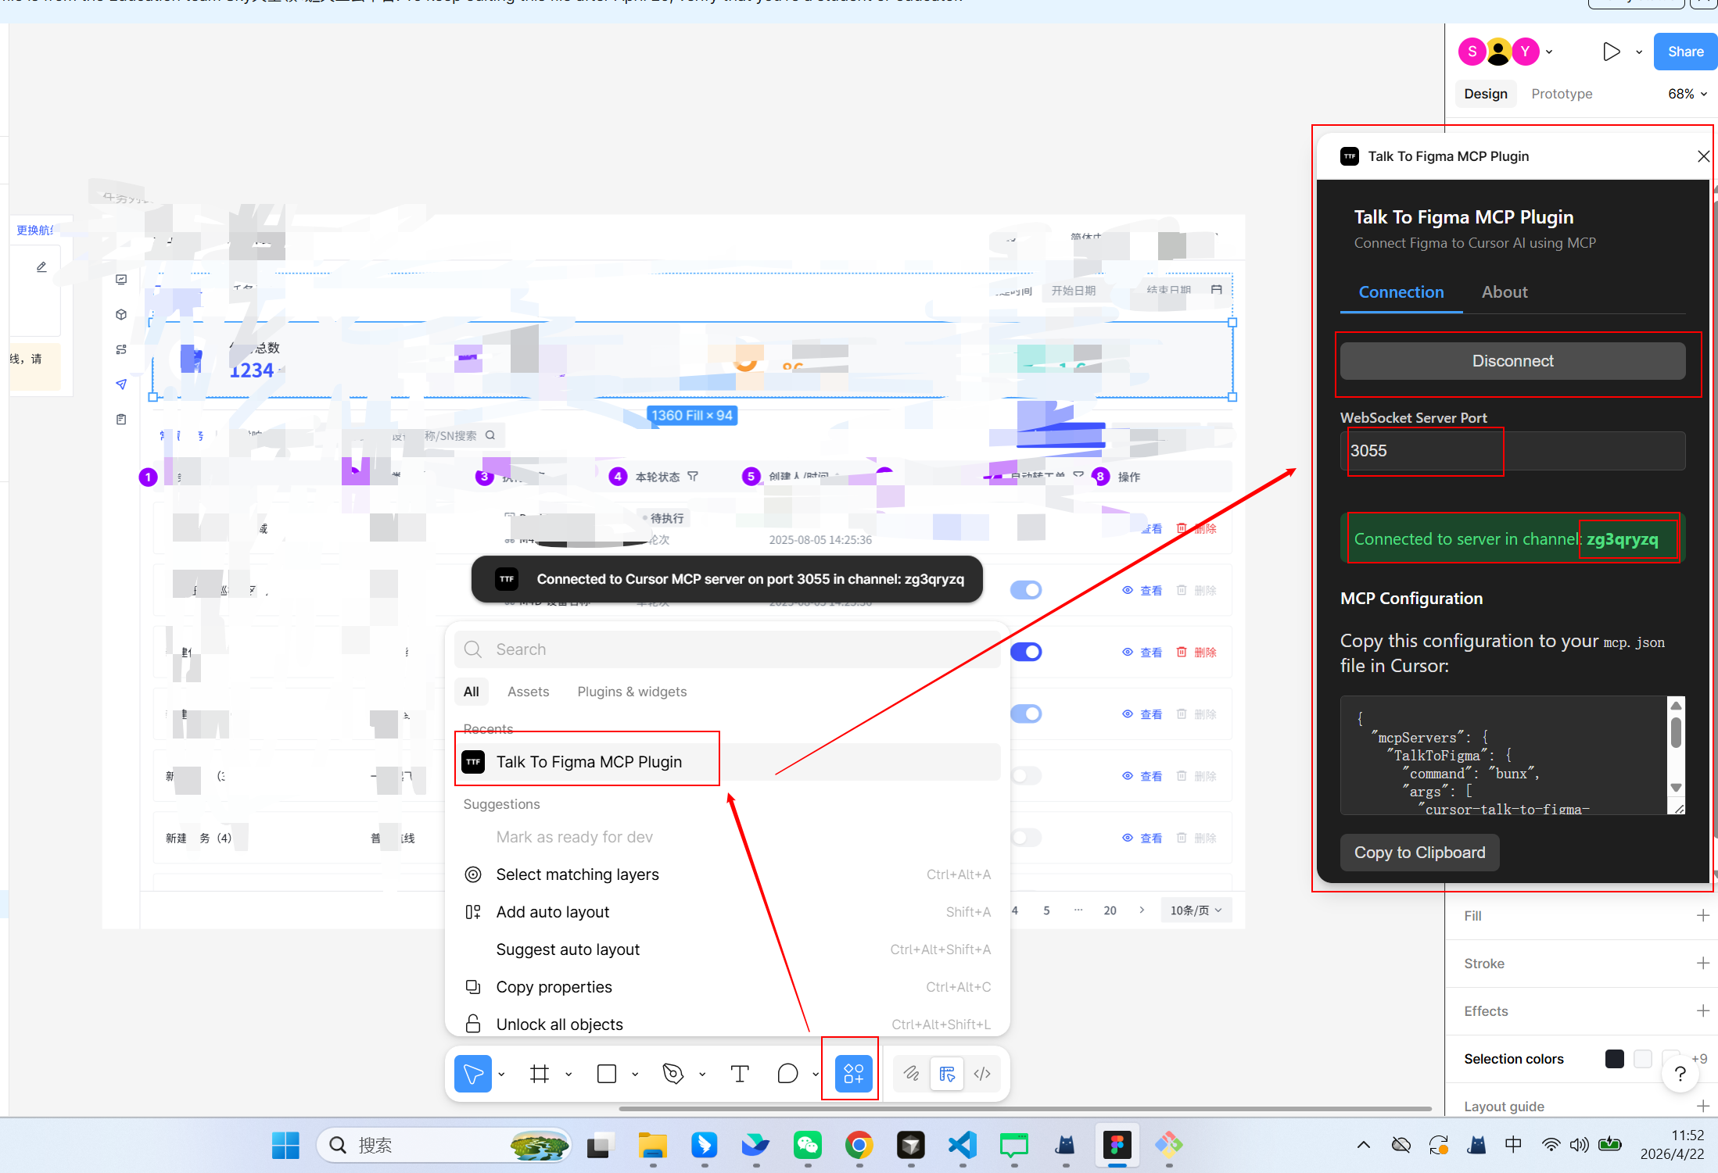Toggle the switch in second table row

tap(1026, 590)
